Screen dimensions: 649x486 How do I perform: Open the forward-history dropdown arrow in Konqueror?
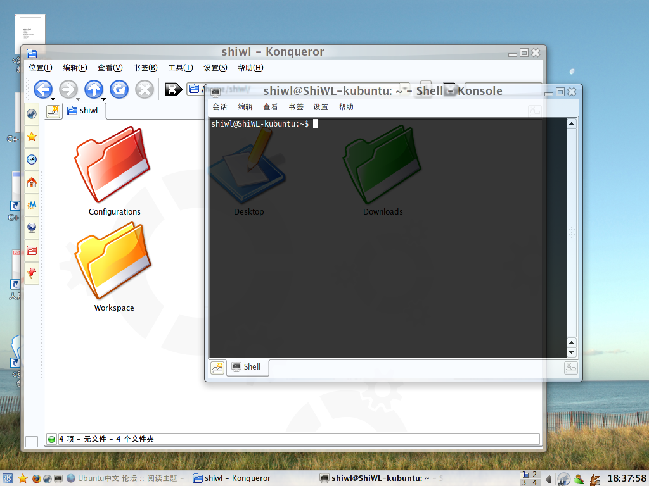[x=78, y=99]
